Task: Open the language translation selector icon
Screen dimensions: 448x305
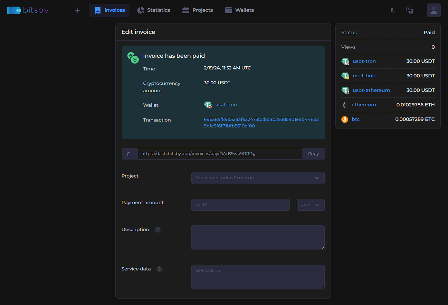Action: click(x=410, y=10)
